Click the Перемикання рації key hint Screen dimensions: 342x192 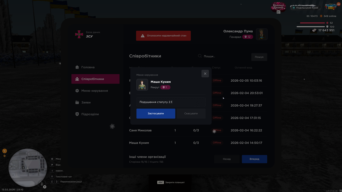pos(66,182)
